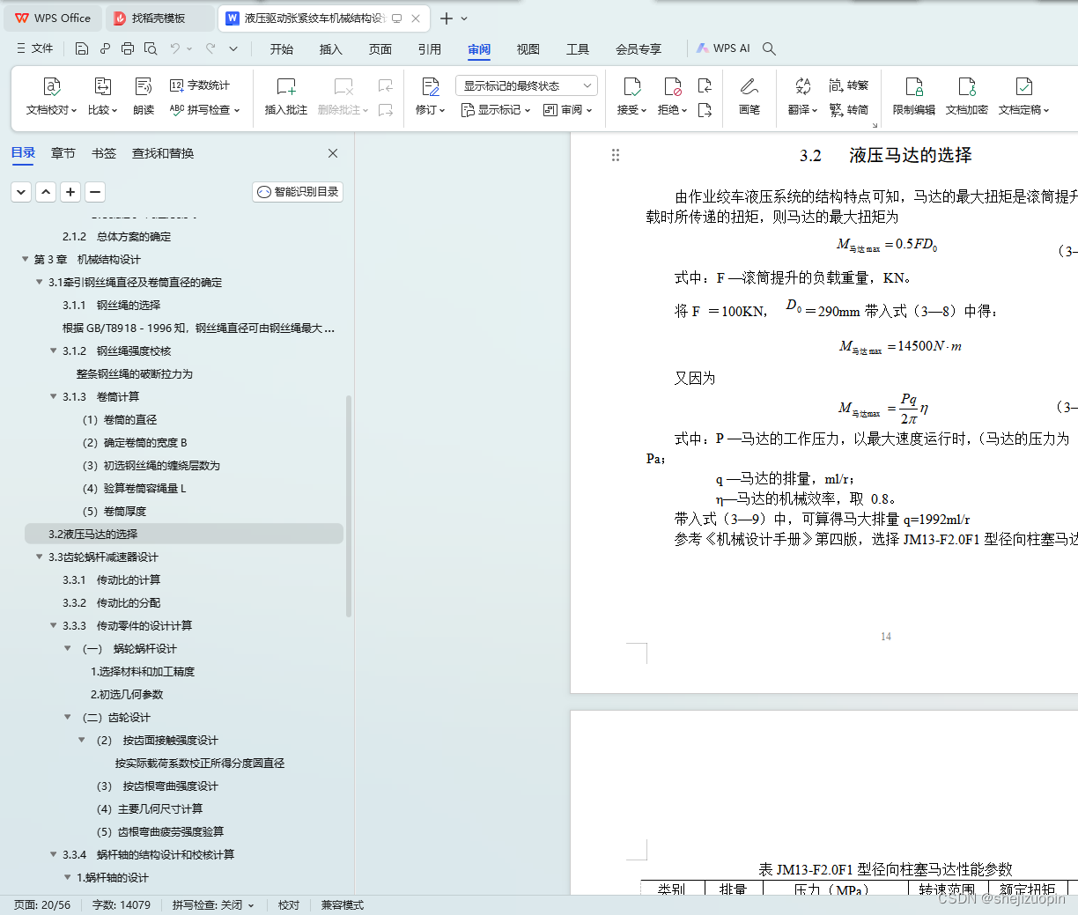Switch to the 插入 ribbon tab
The image size is (1078, 915).
(330, 49)
